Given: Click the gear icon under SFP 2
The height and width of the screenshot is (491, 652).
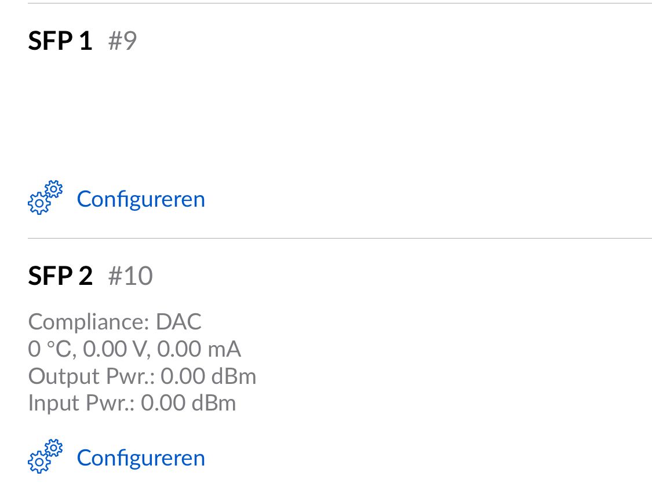Looking at the screenshot, I should tap(45, 457).
